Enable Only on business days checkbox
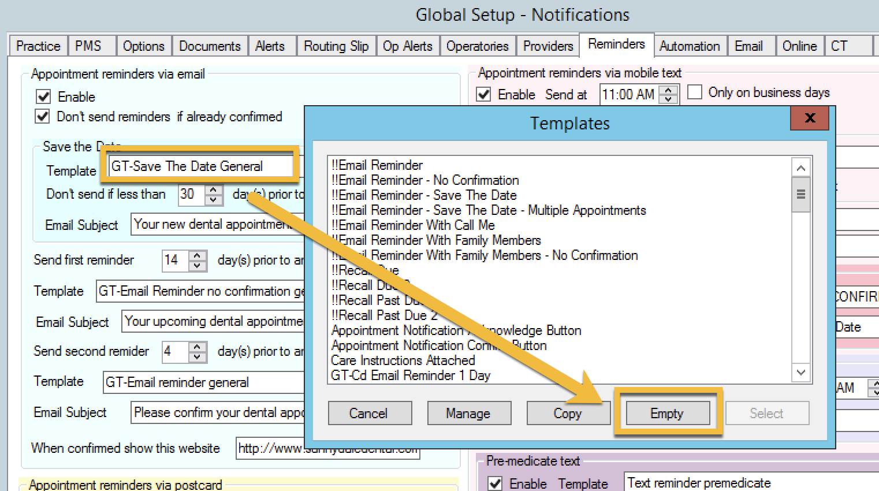The image size is (879, 491). (695, 92)
